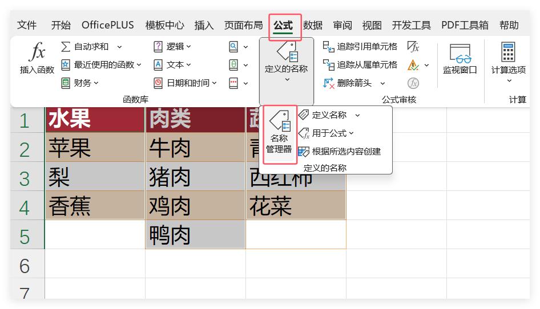The image size is (540, 309).
Task: Select row 5 header
Action: tap(27, 234)
